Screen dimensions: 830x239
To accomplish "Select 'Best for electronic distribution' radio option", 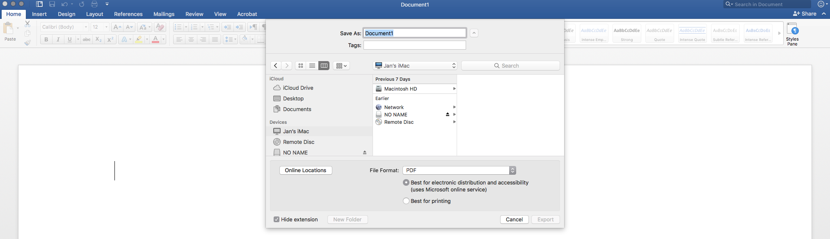I will pyautogui.click(x=406, y=182).
